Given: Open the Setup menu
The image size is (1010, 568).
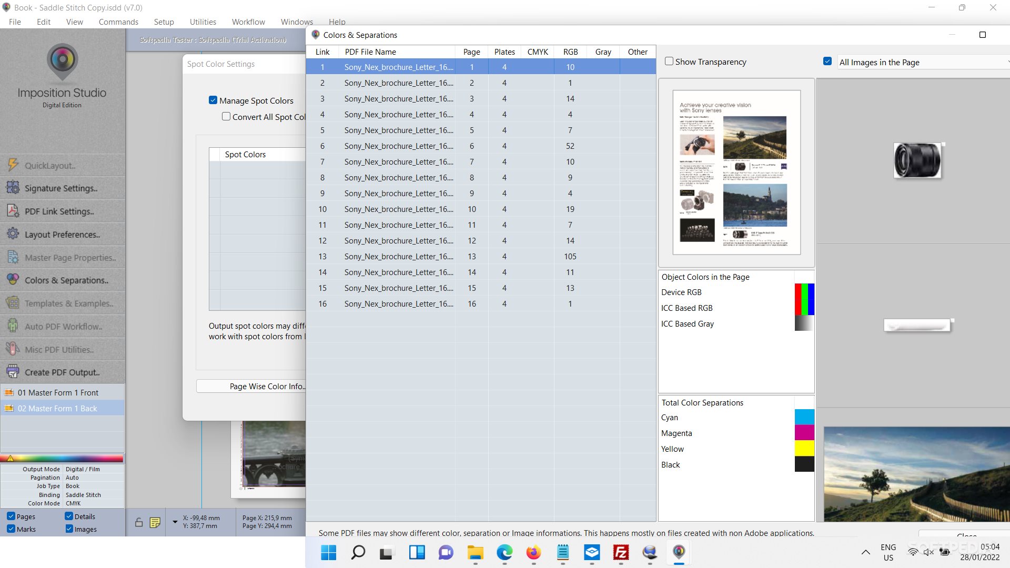Looking at the screenshot, I should pyautogui.click(x=164, y=22).
